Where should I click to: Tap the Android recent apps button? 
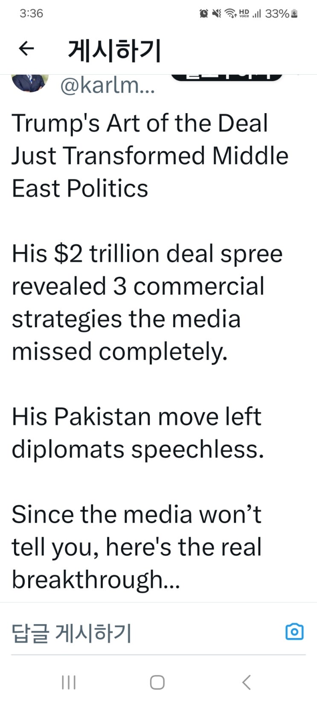[69, 682]
